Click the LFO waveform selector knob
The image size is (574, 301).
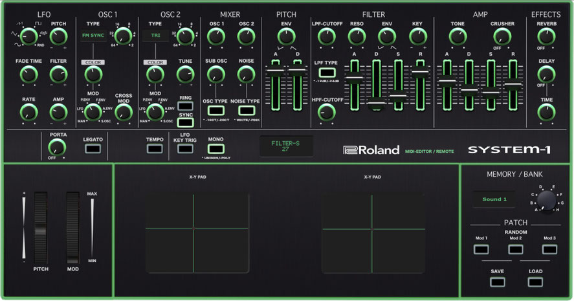coord(28,36)
